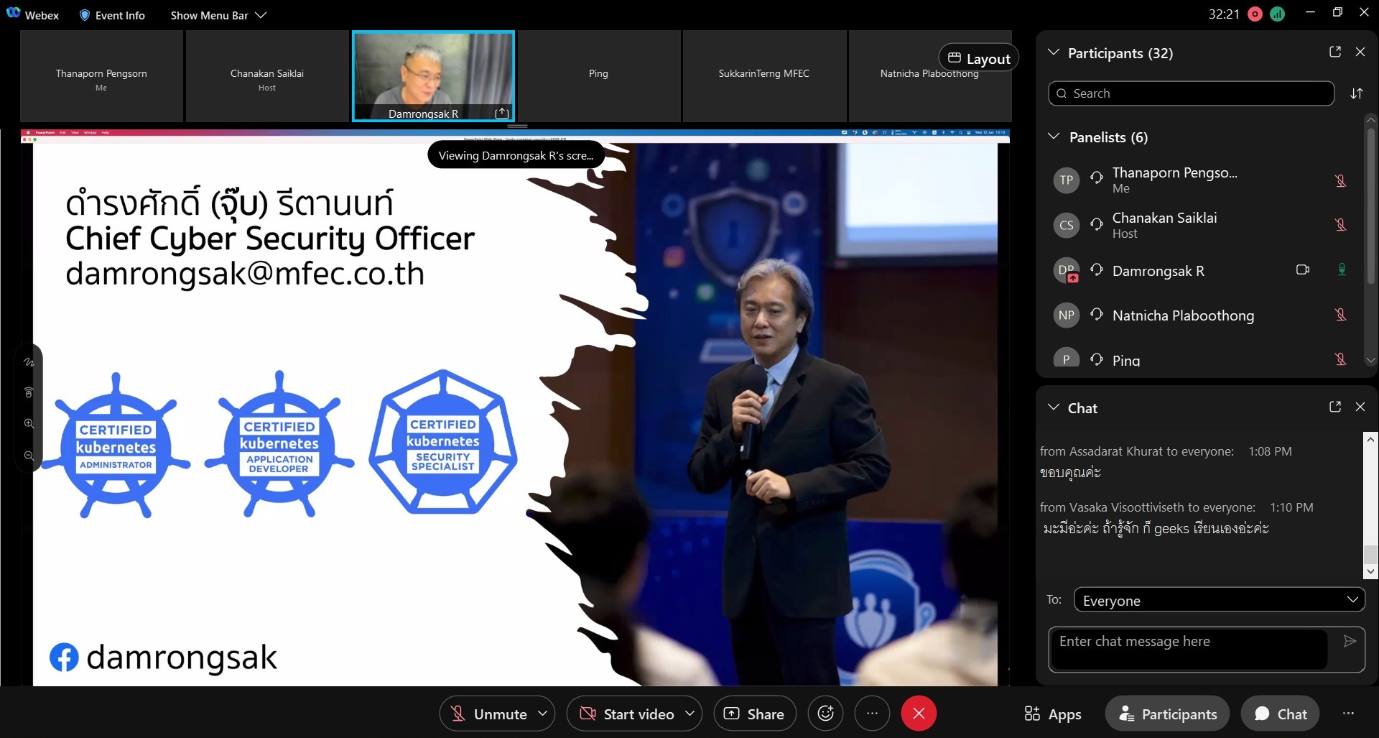
Task: Click the zoom in magnifier icon
Action: pos(29,424)
